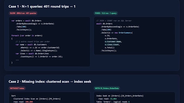Click the line "var name = await db.Customers"

tap(31, 45)
